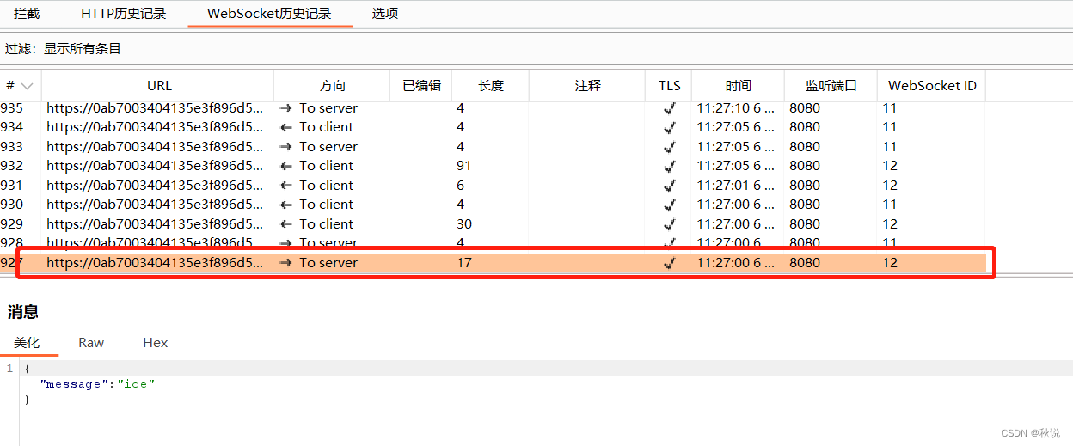Click the 消息 panel heading
This screenshot has height=446, width=1073.
click(x=23, y=312)
